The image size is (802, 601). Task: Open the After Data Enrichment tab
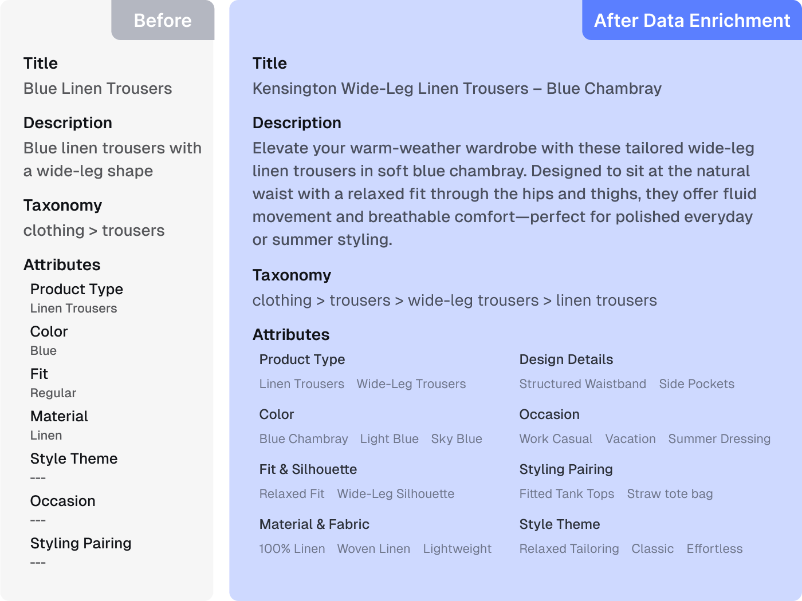click(691, 21)
